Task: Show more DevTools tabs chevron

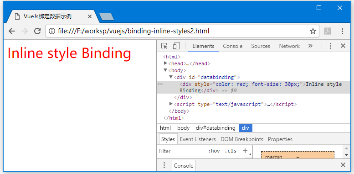Action: tap(310, 46)
